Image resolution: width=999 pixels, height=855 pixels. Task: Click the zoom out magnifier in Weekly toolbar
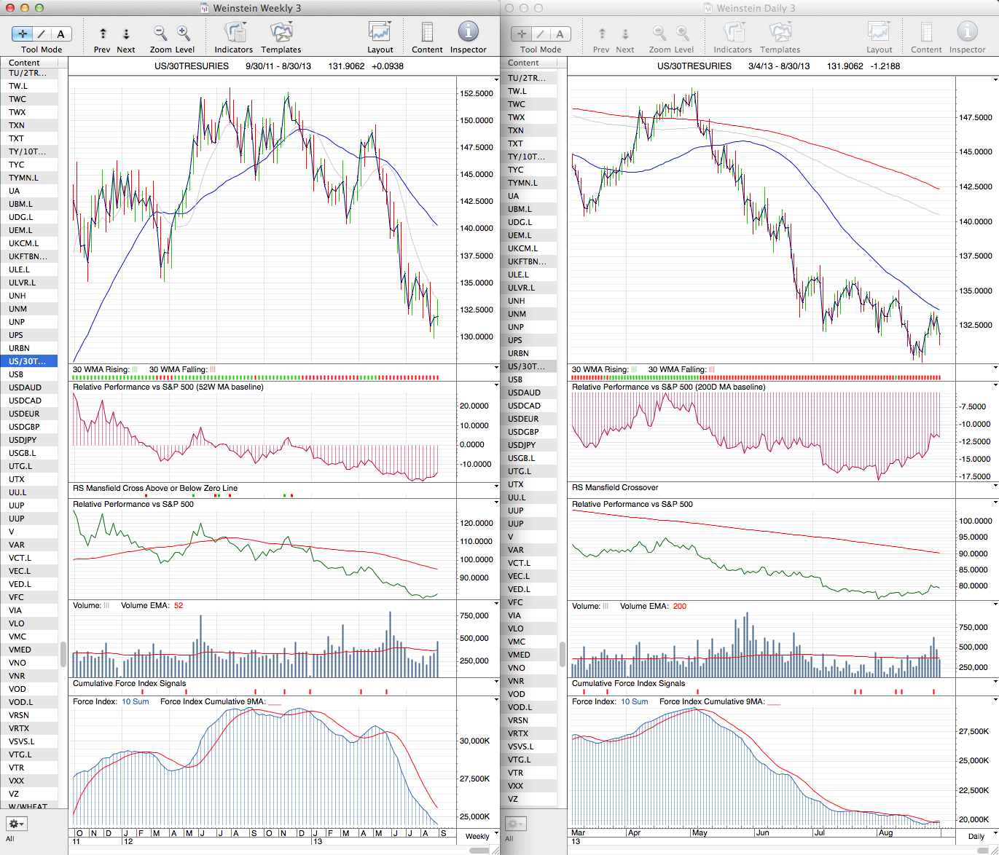pyautogui.click(x=160, y=33)
